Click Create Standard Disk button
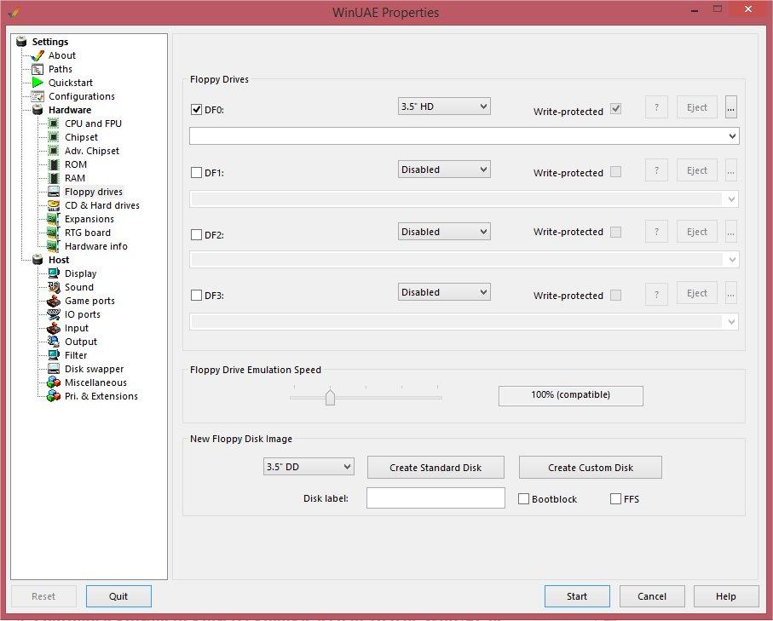 pyautogui.click(x=436, y=467)
